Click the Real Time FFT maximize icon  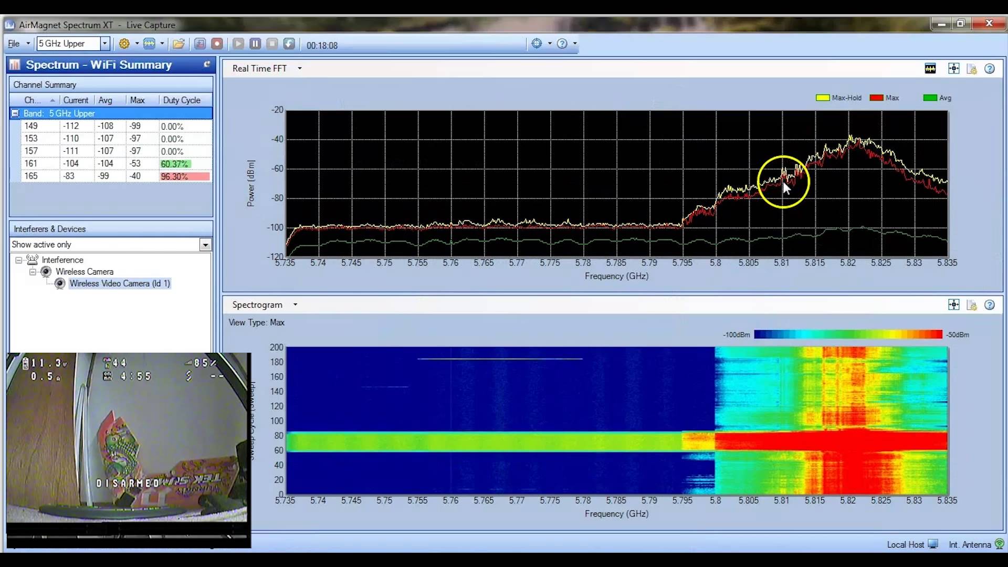tap(954, 69)
